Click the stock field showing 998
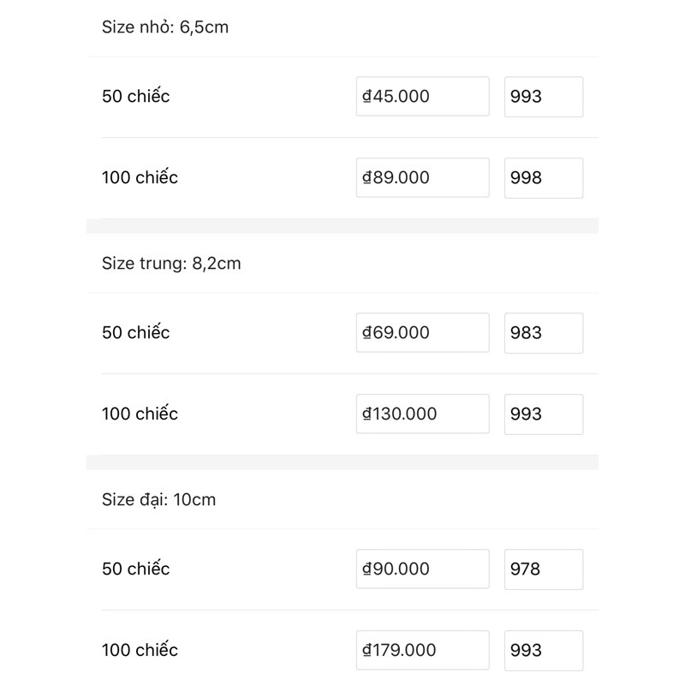 tap(544, 178)
